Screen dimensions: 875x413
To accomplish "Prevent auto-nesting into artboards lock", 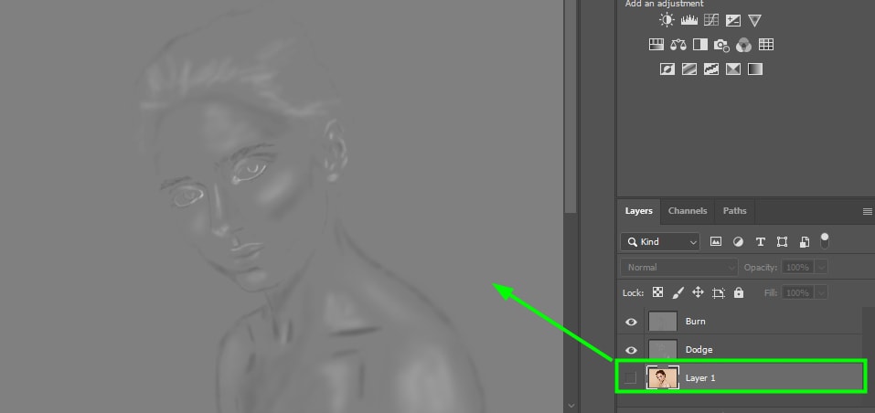I will 718,292.
